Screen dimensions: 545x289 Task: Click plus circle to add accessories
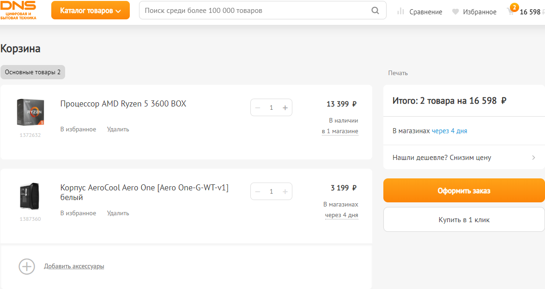pyautogui.click(x=27, y=266)
